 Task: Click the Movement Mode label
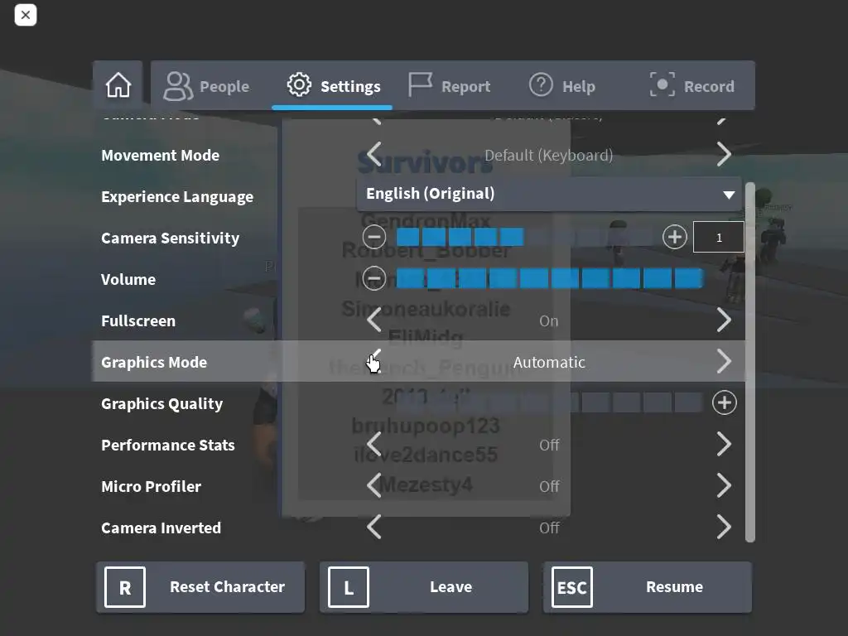[160, 155]
